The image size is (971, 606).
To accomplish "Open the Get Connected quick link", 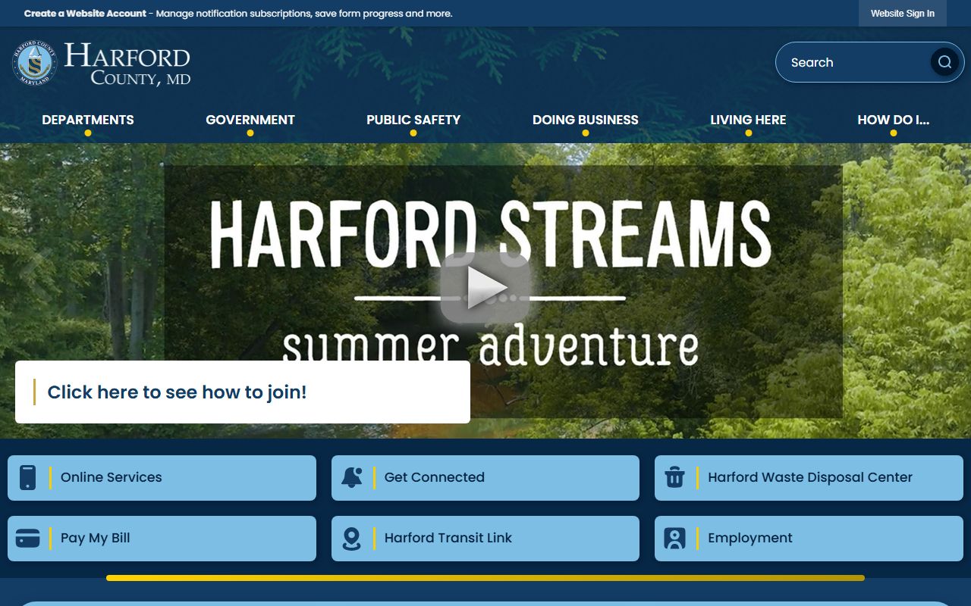I will 485,478.
